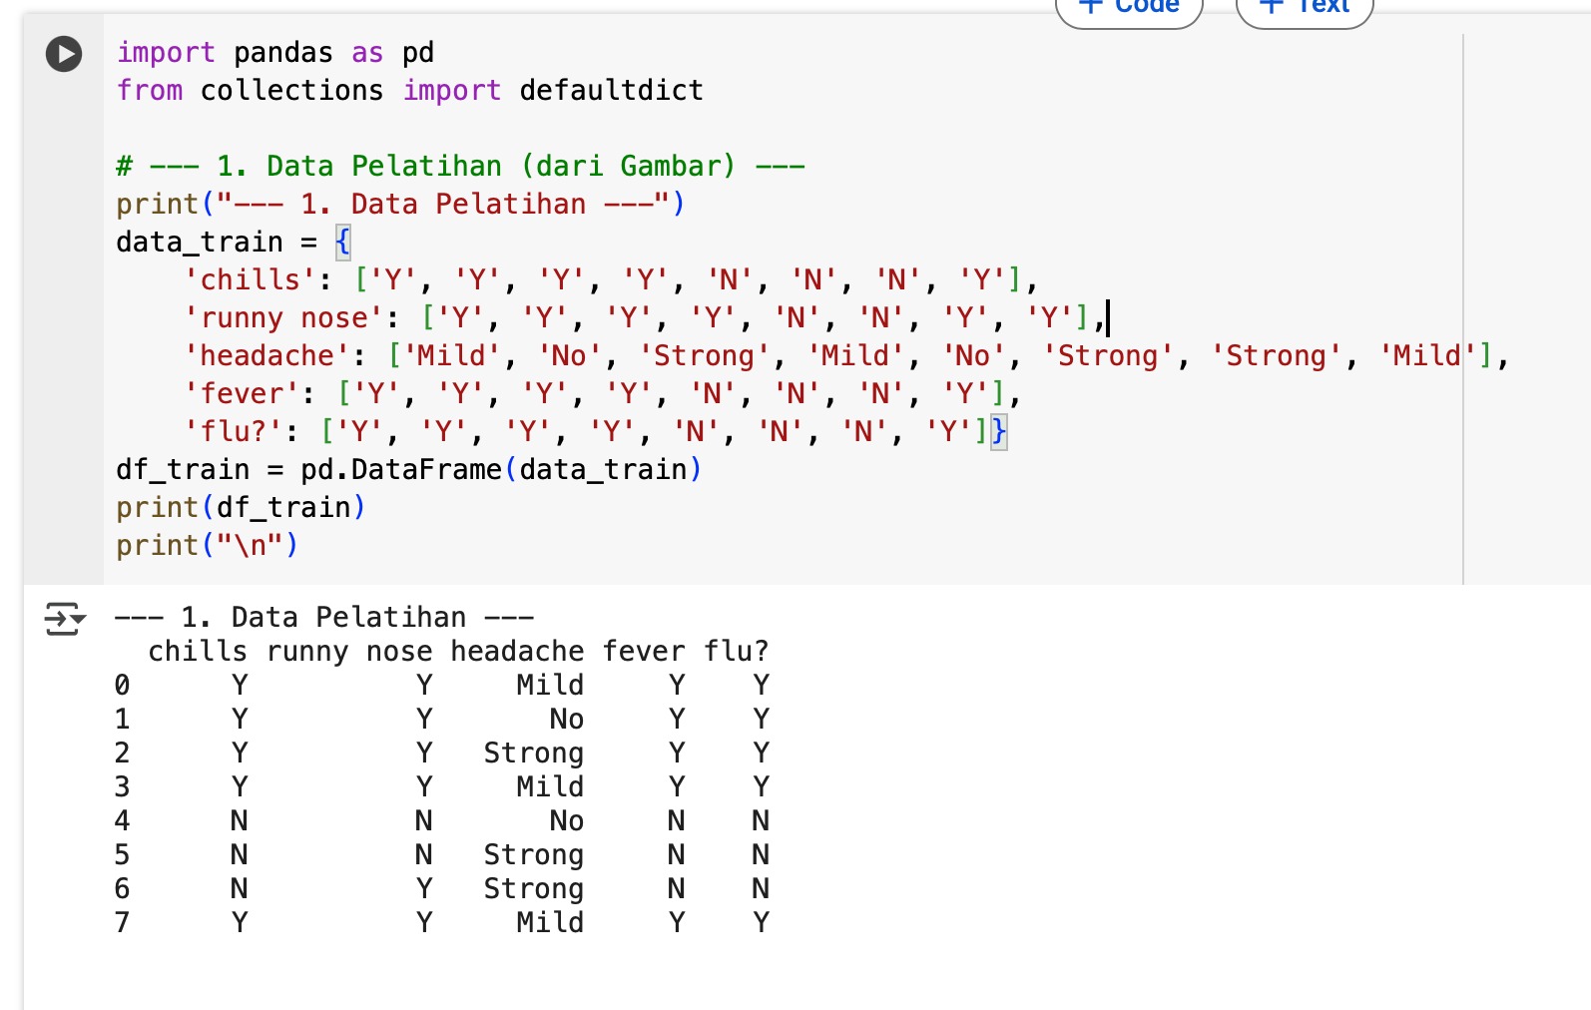Click the 'flu?' dictionary key in code

pyautogui.click(x=234, y=432)
